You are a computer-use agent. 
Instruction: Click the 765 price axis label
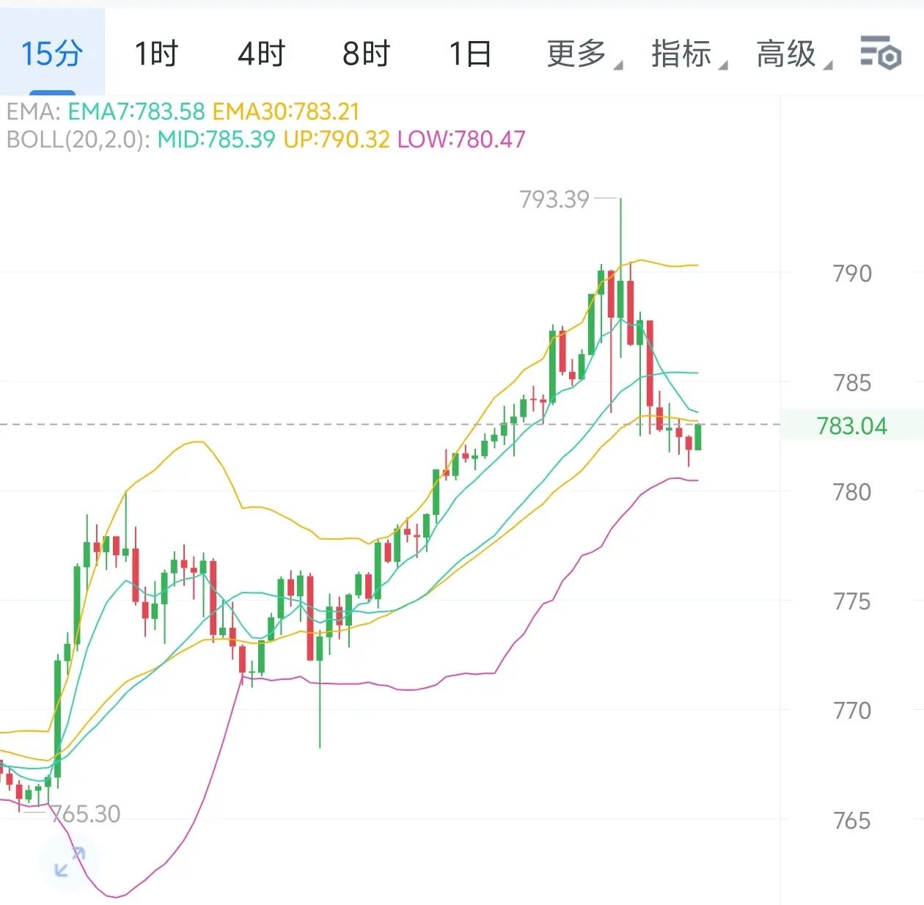tap(852, 821)
